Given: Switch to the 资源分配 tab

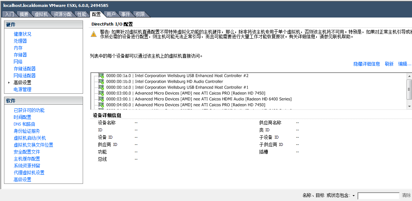Looking at the screenshot, I should pyautogui.click(x=63, y=15).
